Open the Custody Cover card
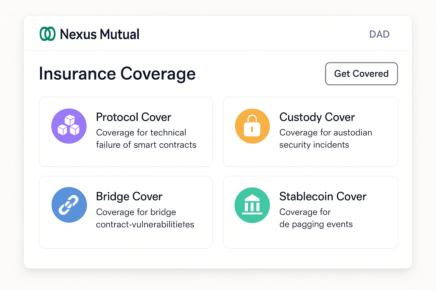Screen dimensions: 436x290 (x=310, y=132)
